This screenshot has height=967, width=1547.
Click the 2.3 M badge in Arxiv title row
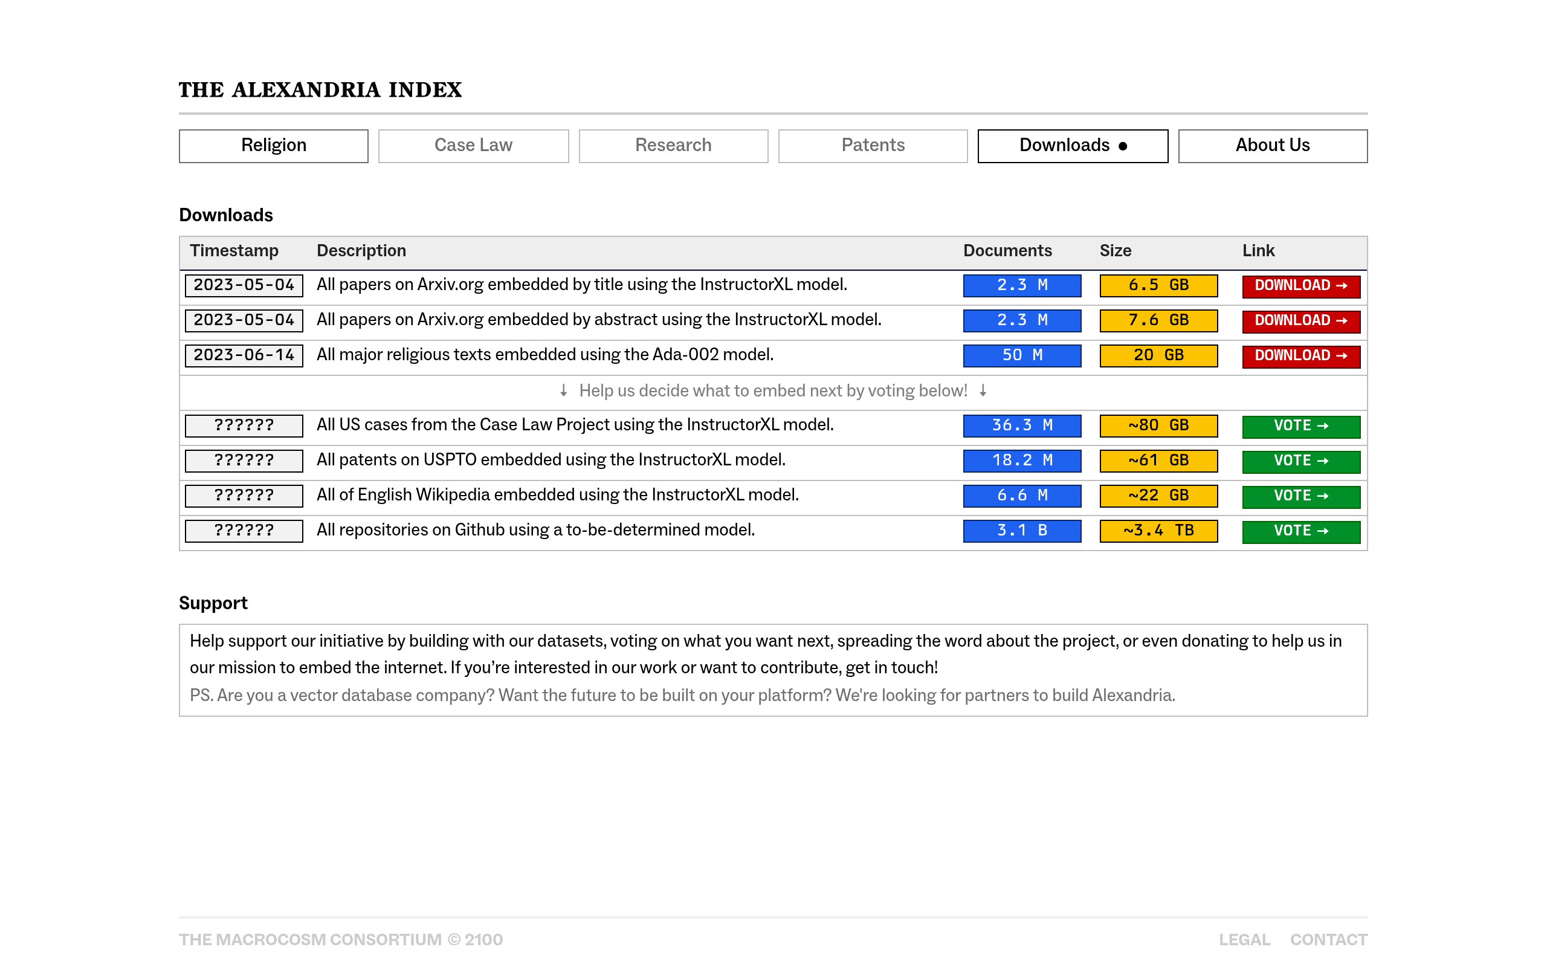pos(1022,285)
